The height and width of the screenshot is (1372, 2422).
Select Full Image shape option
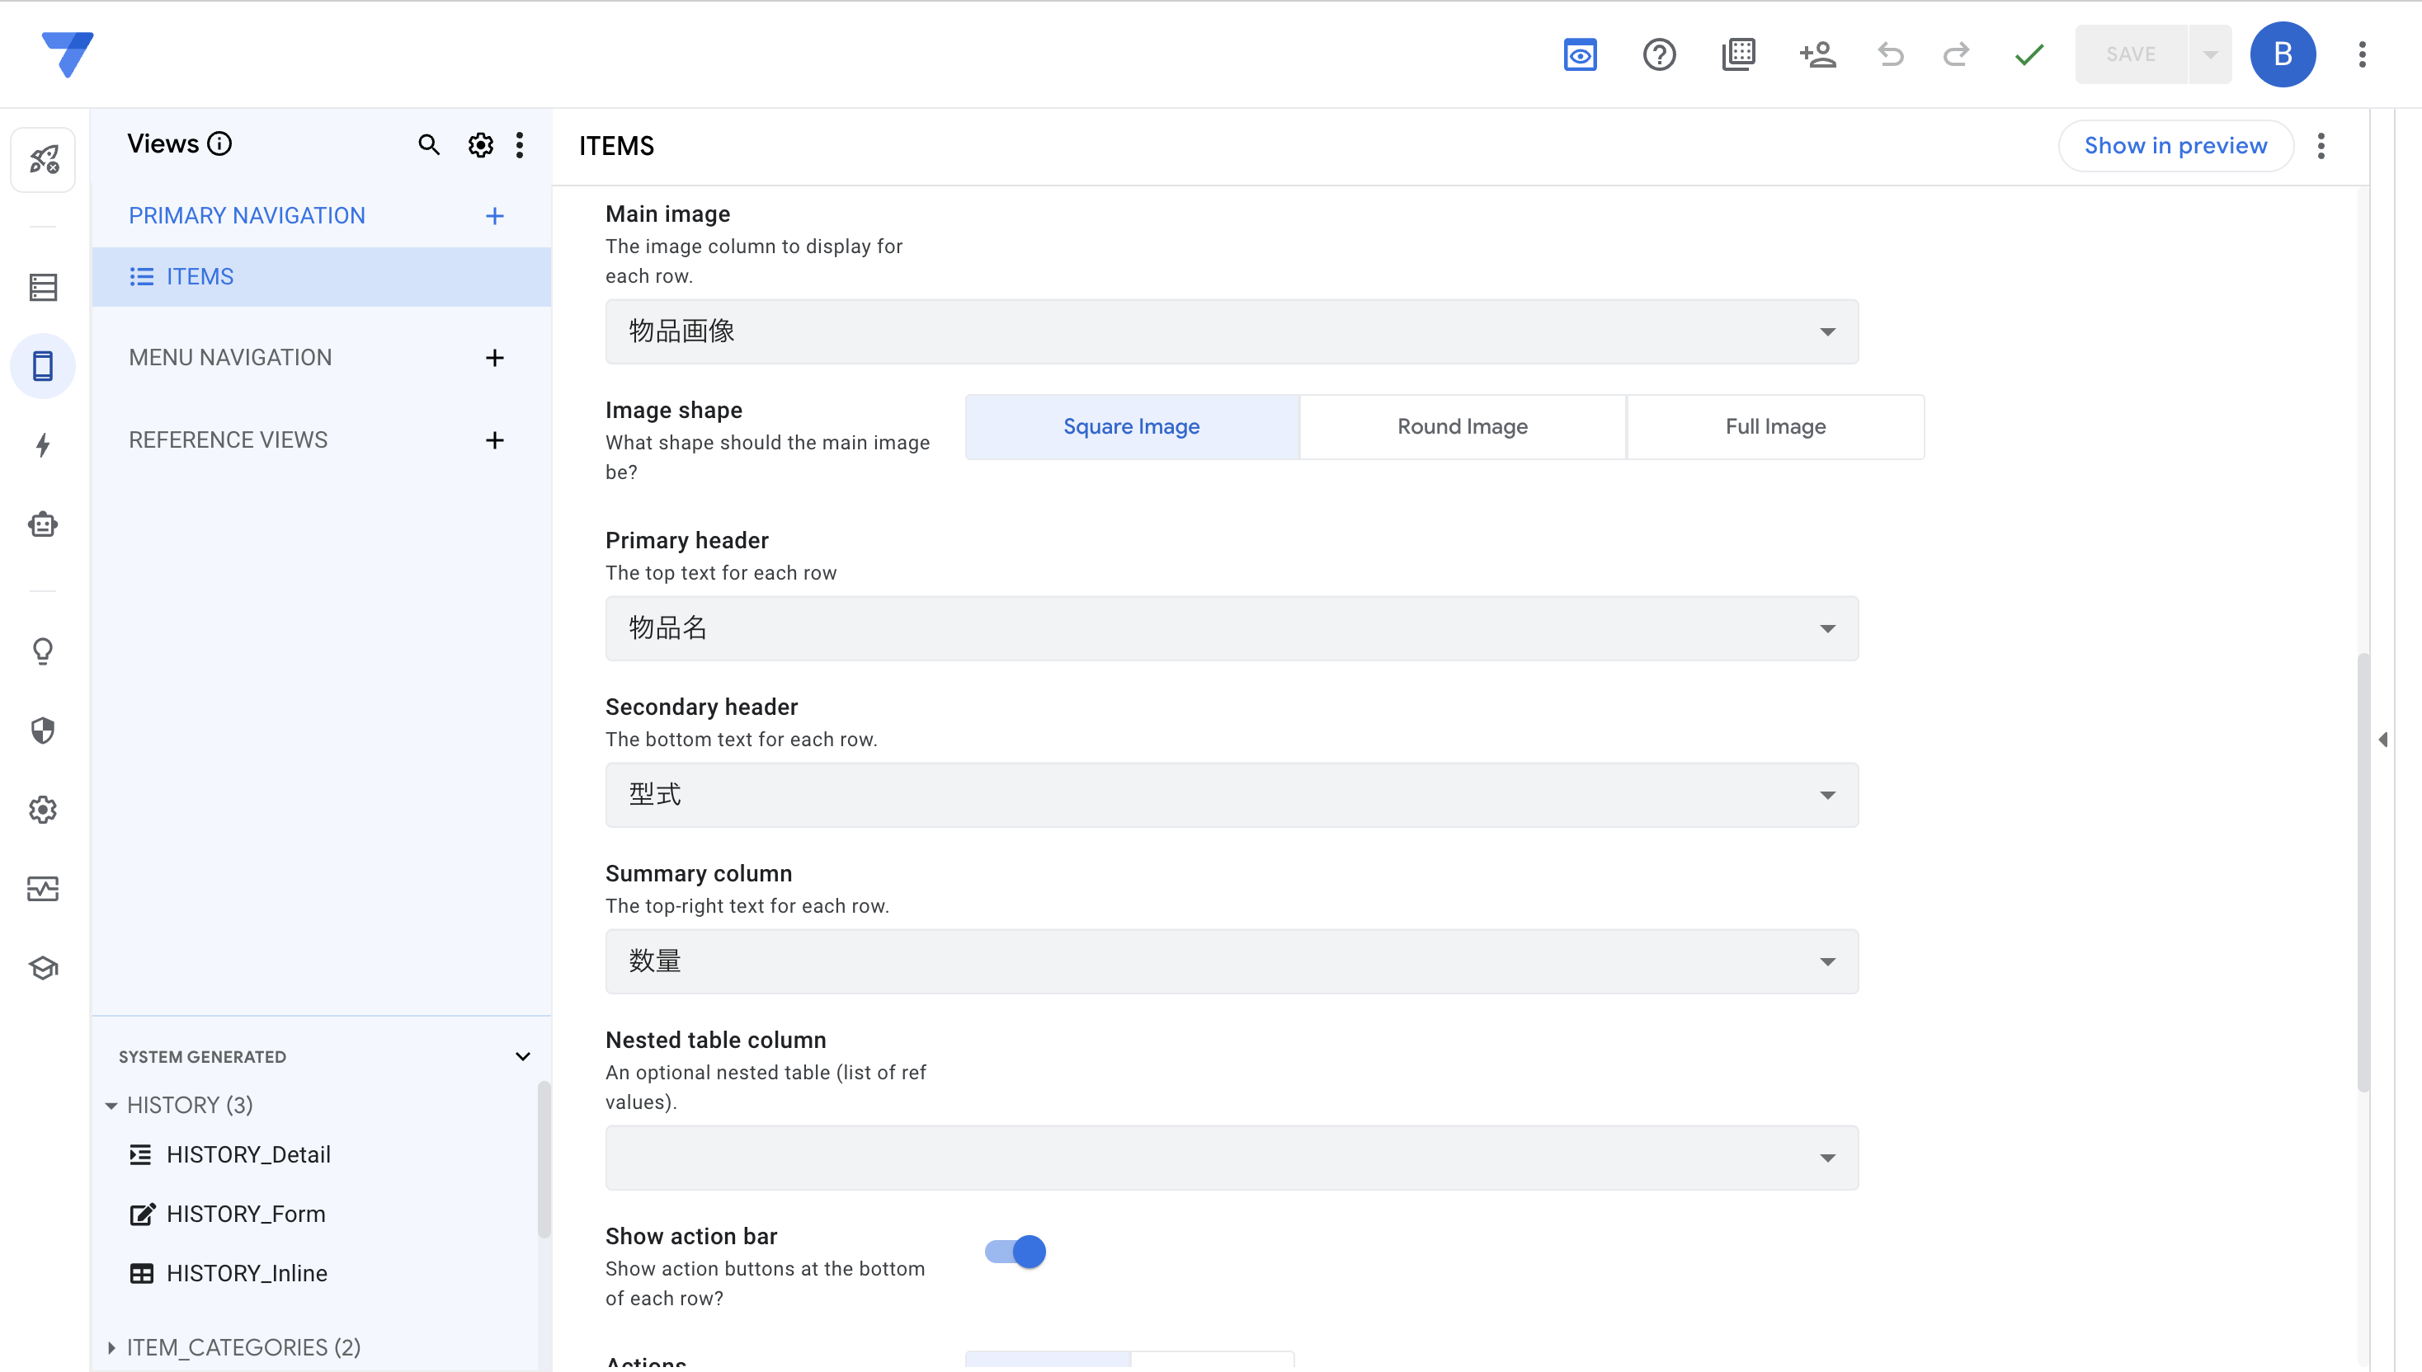[x=1774, y=427]
